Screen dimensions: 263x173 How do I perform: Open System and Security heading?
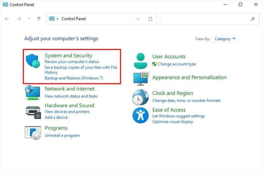pos(68,55)
